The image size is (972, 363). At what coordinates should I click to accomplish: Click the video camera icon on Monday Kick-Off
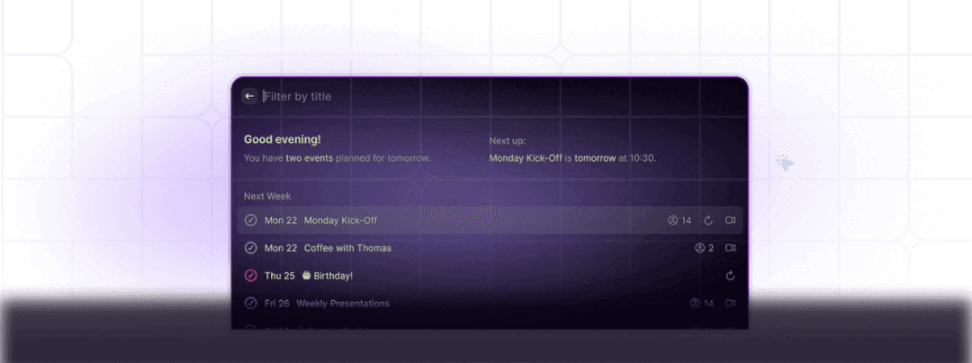point(731,220)
